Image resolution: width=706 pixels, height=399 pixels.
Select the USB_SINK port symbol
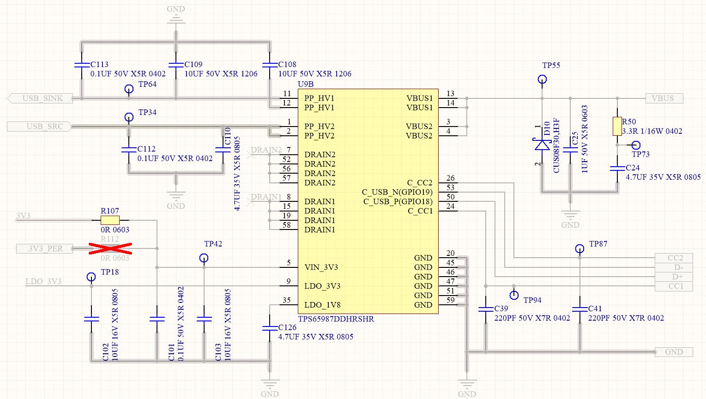pyautogui.click(x=41, y=98)
